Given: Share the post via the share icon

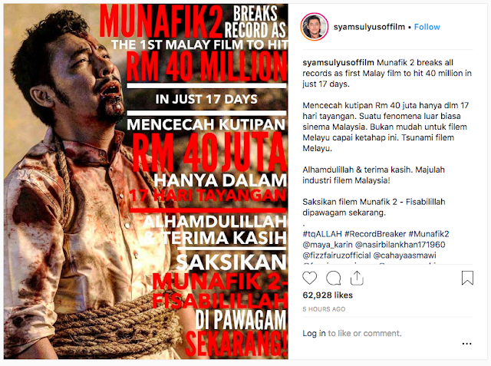Looking at the screenshot, I should click(x=357, y=278).
